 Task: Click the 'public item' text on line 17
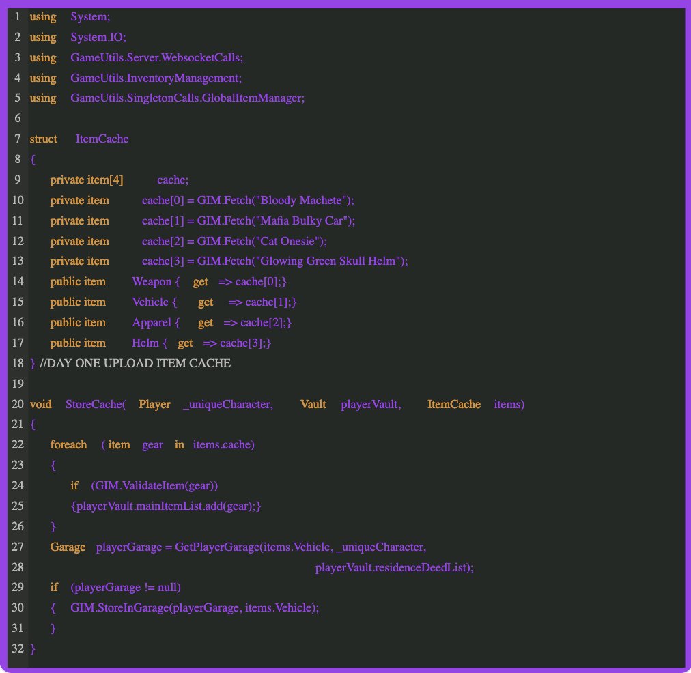(x=78, y=343)
